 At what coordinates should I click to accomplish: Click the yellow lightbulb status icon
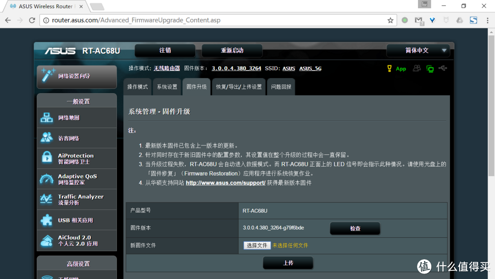389,68
